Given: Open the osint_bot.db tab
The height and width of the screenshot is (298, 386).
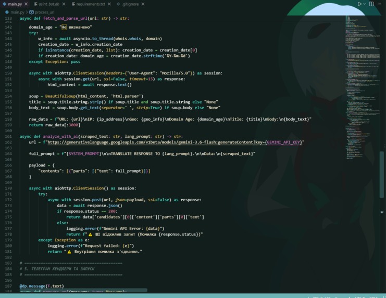Looking at the screenshot, I should pyautogui.click(x=49, y=4).
